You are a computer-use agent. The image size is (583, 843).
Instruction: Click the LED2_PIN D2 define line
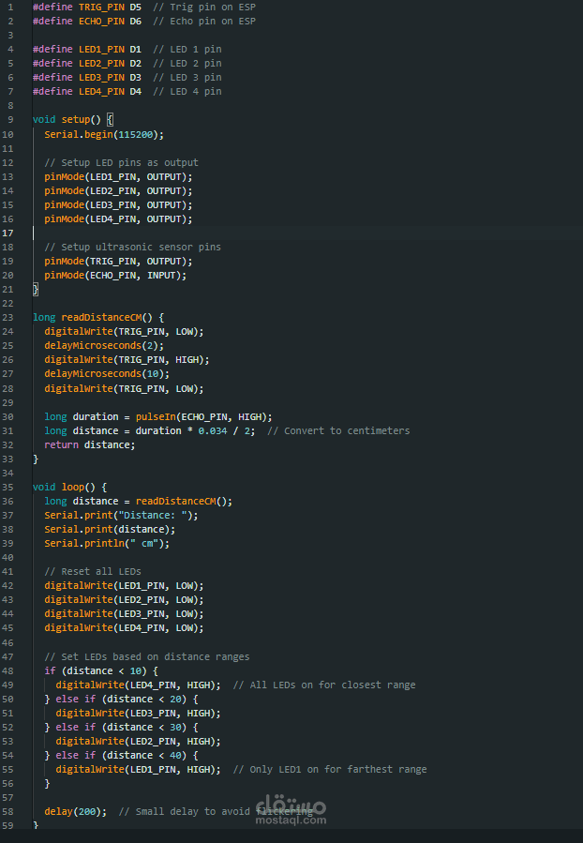[87, 63]
